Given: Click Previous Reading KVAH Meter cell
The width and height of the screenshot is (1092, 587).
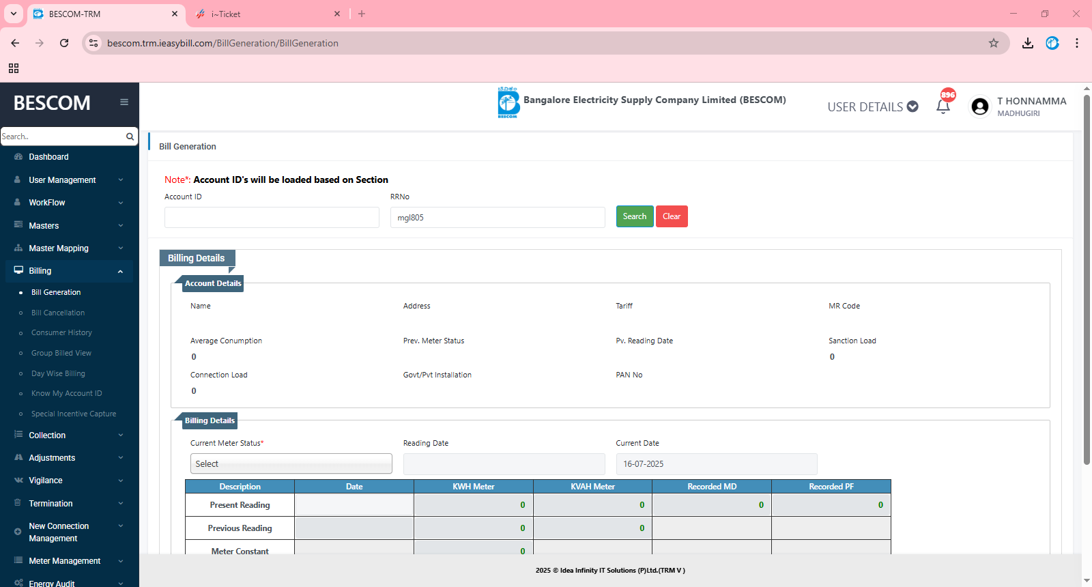Looking at the screenshot, I should (x=592, y=528).
